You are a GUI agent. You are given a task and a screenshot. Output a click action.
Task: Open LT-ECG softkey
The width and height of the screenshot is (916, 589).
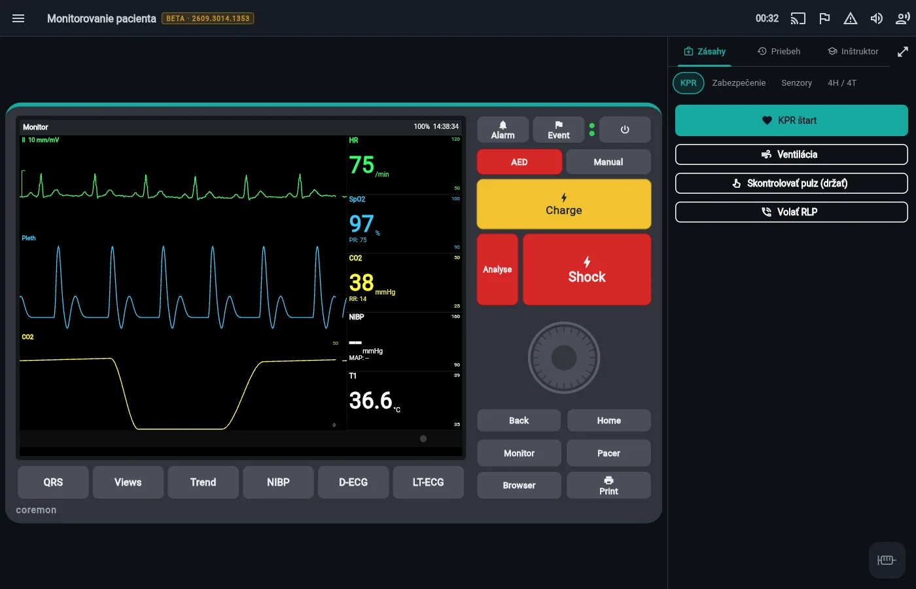[429, 482]
